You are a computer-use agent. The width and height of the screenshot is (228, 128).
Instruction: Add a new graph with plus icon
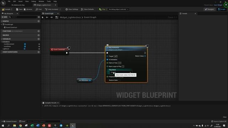(38, 21)
